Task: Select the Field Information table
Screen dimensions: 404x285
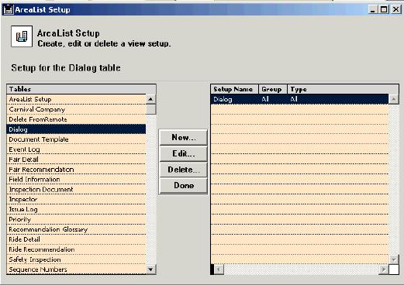Action: 76,179
